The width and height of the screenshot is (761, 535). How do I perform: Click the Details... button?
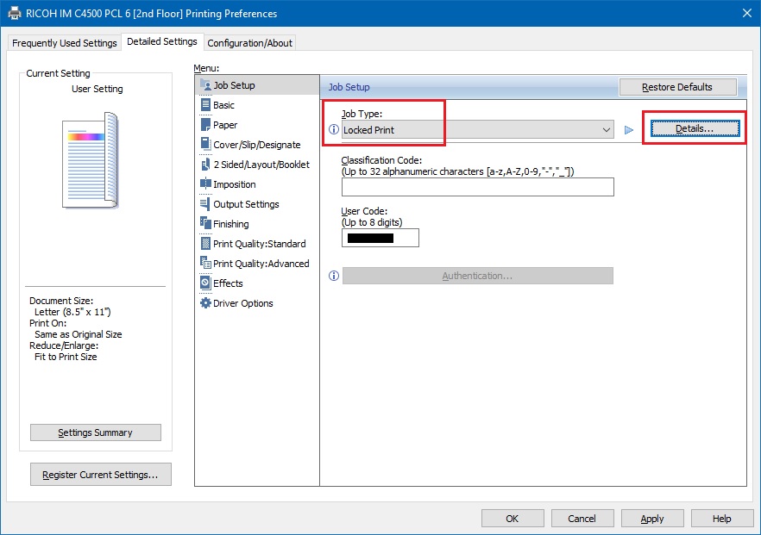[x=695, y=128]
